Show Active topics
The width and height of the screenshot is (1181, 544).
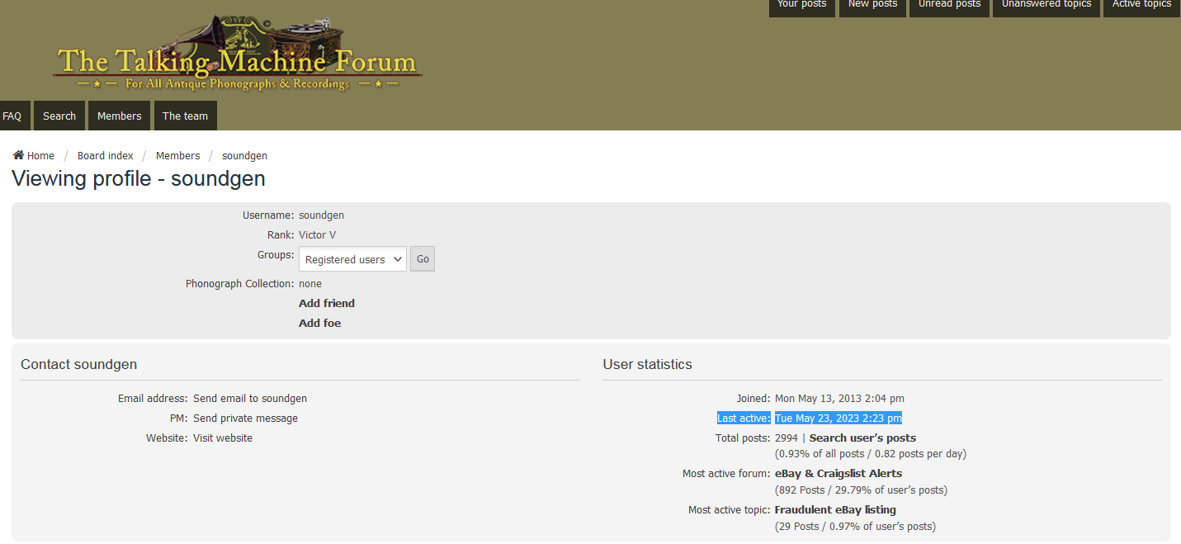(1141, 5)
